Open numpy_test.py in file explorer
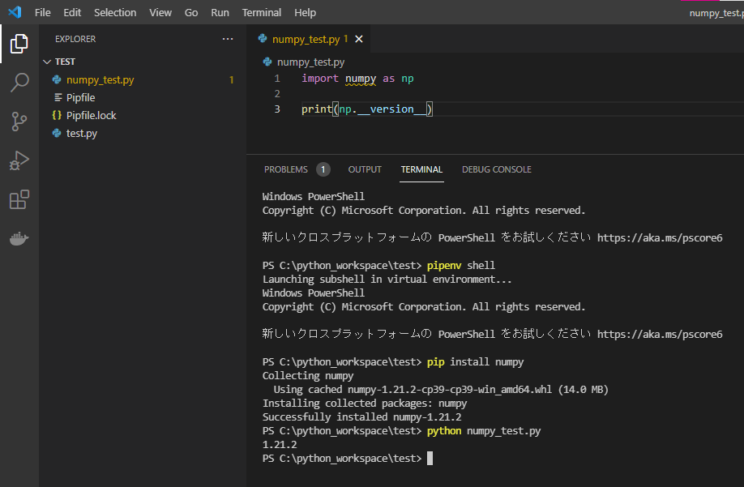 [x=100, y=79]
